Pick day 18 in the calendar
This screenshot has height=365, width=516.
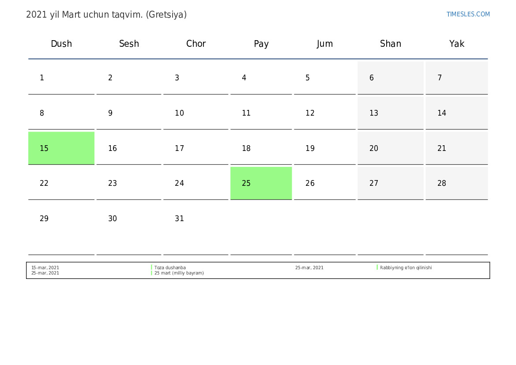[x=261, y=148]
